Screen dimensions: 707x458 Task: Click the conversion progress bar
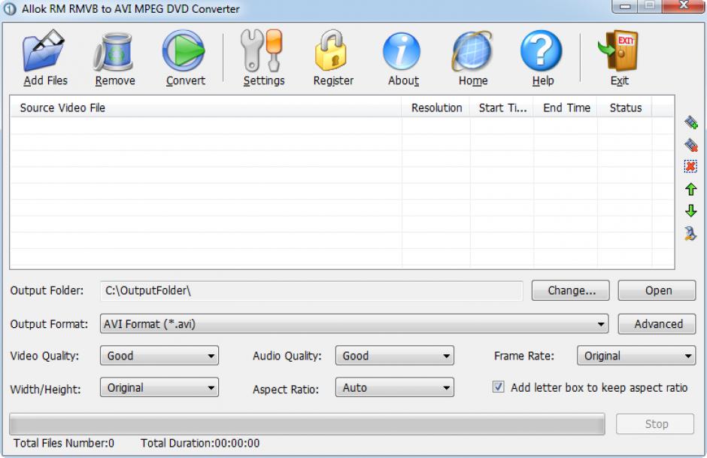307,424
